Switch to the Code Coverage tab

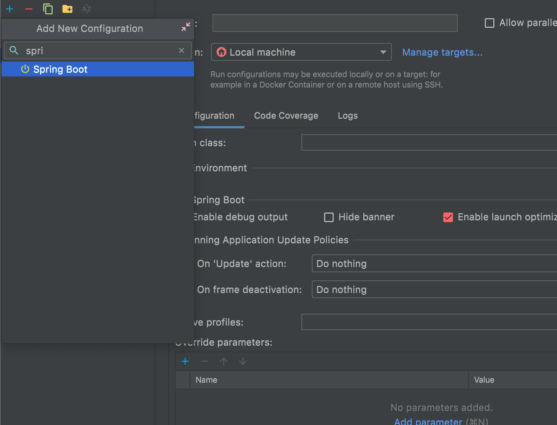pos(286,116)
